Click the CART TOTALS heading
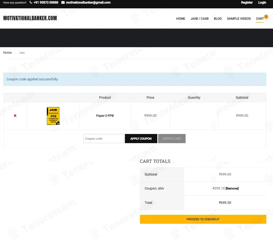The height and width of the screenshot is (241, 273). point(155,161)
